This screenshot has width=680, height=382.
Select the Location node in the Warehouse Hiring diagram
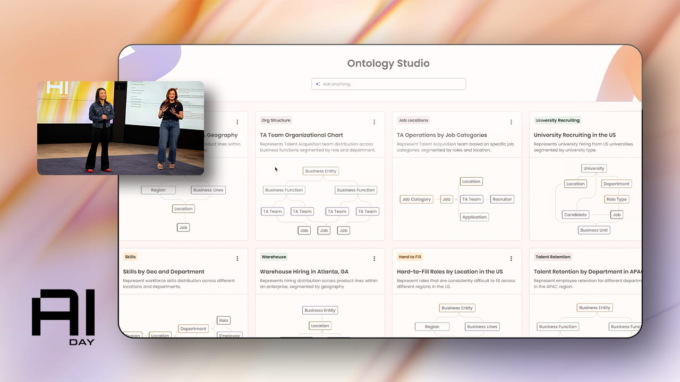coord(320,326)
